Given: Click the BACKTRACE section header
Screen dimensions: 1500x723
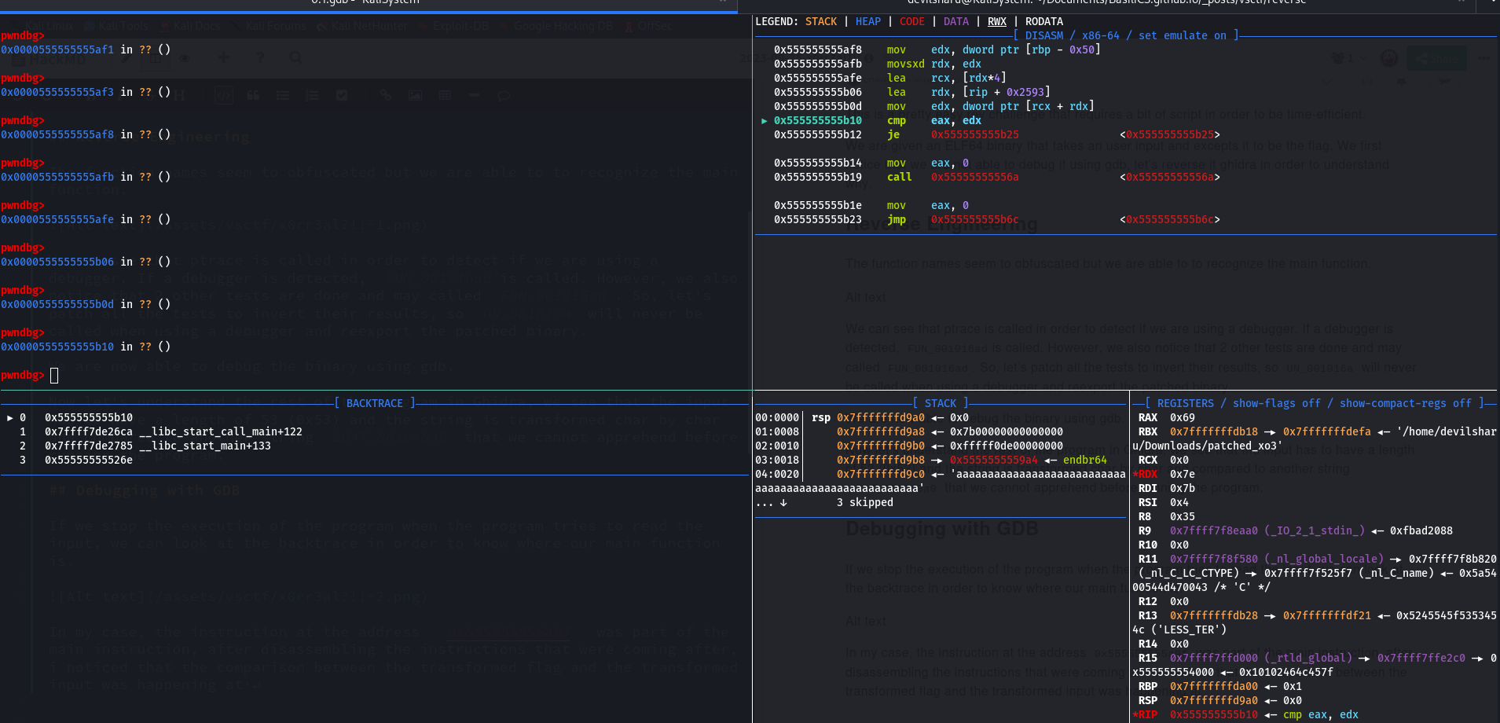Looking at the screenshot, I should click(375, 404).
